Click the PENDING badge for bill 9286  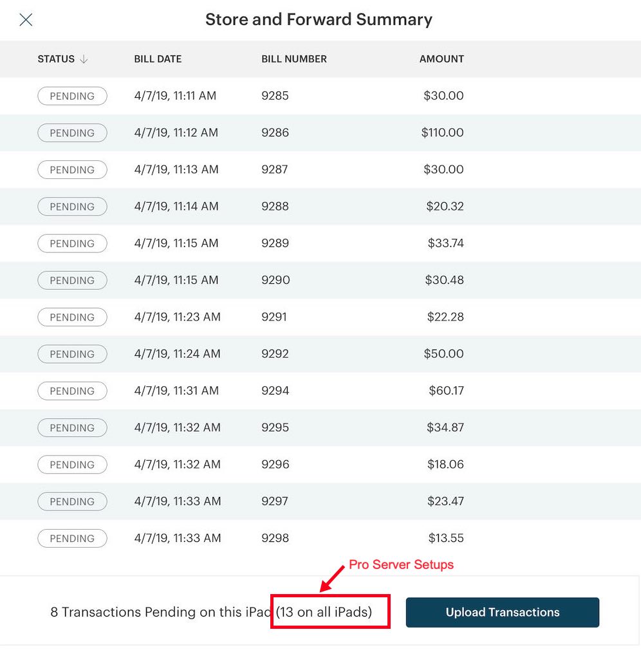pyautogui.click(x=72, y=133)
